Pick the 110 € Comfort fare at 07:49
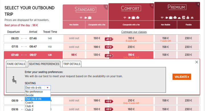 (x=131, y=55)
